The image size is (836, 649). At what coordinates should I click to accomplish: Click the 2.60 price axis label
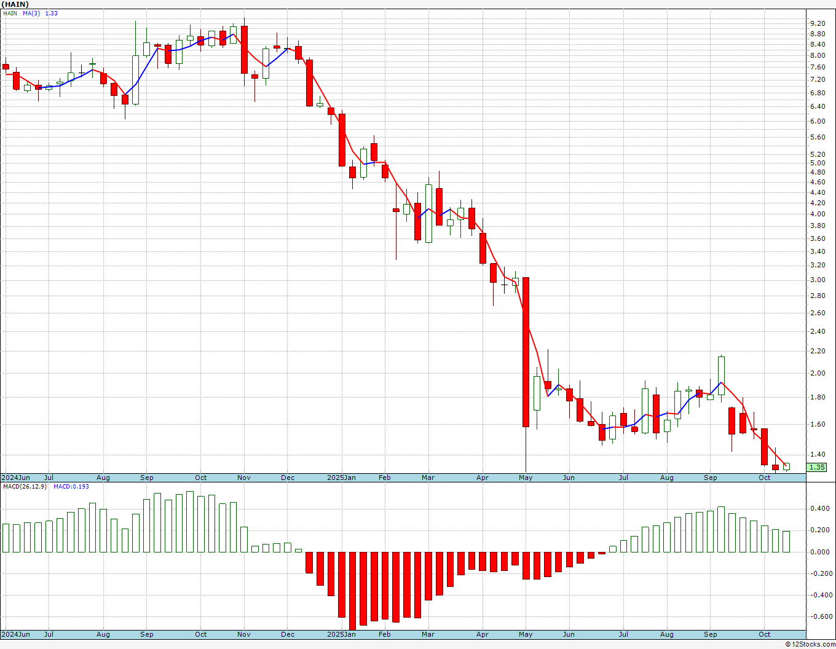pos(818,313)
